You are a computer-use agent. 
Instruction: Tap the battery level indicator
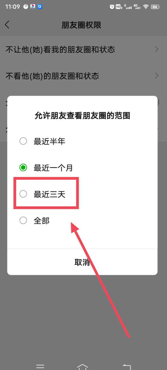click(155, 7)
